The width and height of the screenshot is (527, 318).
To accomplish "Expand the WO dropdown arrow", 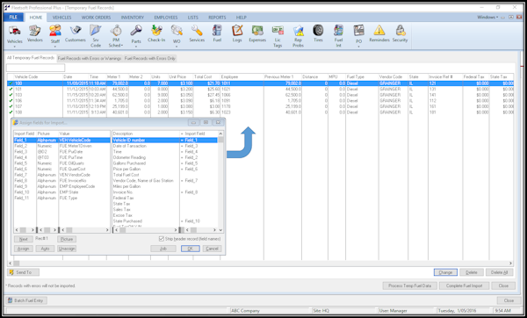I will pos(177,46).
